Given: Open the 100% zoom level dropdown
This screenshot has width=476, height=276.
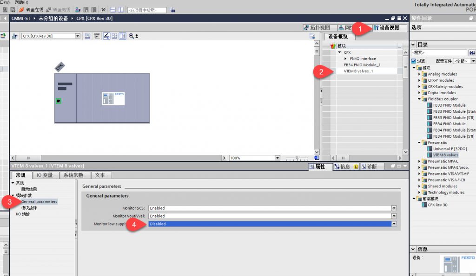Looking at the screenshot, I should [x=277, y=158].
